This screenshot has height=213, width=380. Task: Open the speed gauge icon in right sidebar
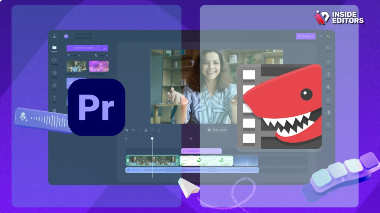pos(328,125)
